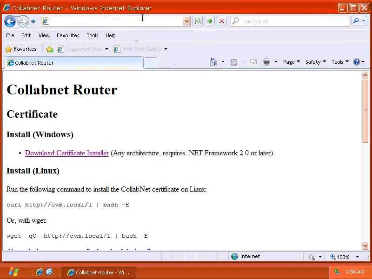This screenshot has height=279, width=372.
Task: Click the Suggested Sites link
Action: tap(80, 49)
